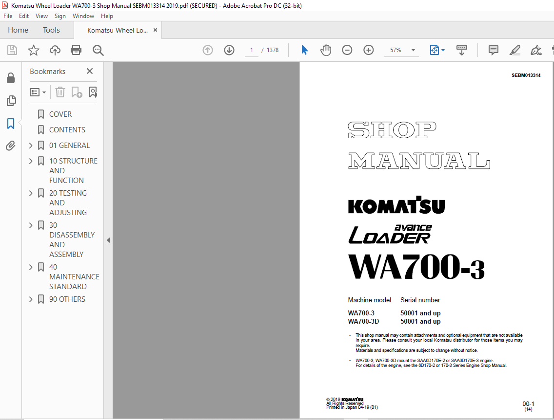Screen dimensions: 554x420
Task: Collapse navigation pane with side arrow
Action: [x=108, y=240]
